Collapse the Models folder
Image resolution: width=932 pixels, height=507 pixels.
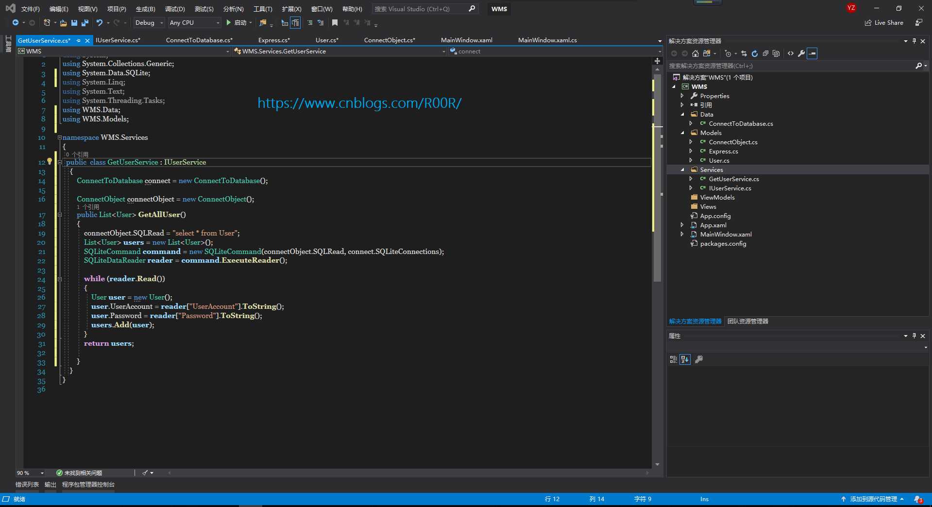(x=682, y=133)
